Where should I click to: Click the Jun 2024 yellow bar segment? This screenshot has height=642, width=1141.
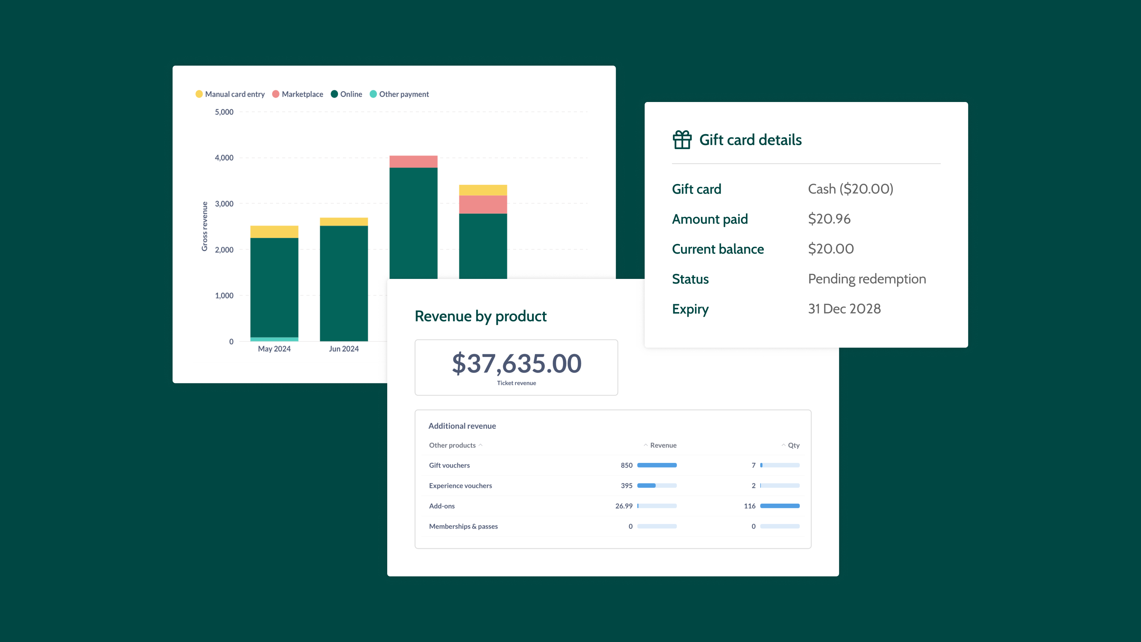pos(344,221)
